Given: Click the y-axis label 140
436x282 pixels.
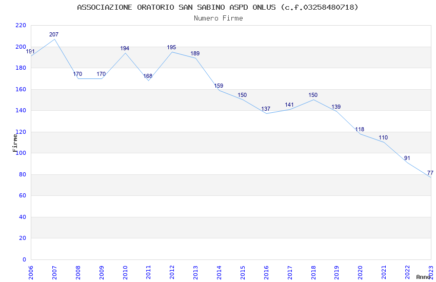Looking at the screenshot, I should click(21, 110).
